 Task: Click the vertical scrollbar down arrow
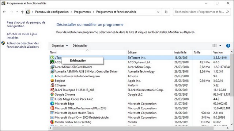point(231,124)
